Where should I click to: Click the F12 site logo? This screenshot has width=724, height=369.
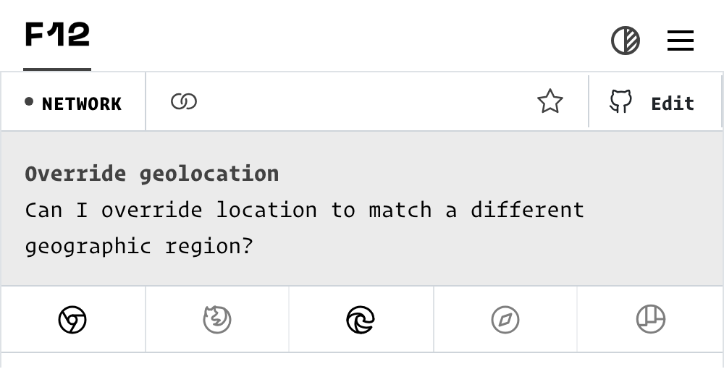point(57,35)
